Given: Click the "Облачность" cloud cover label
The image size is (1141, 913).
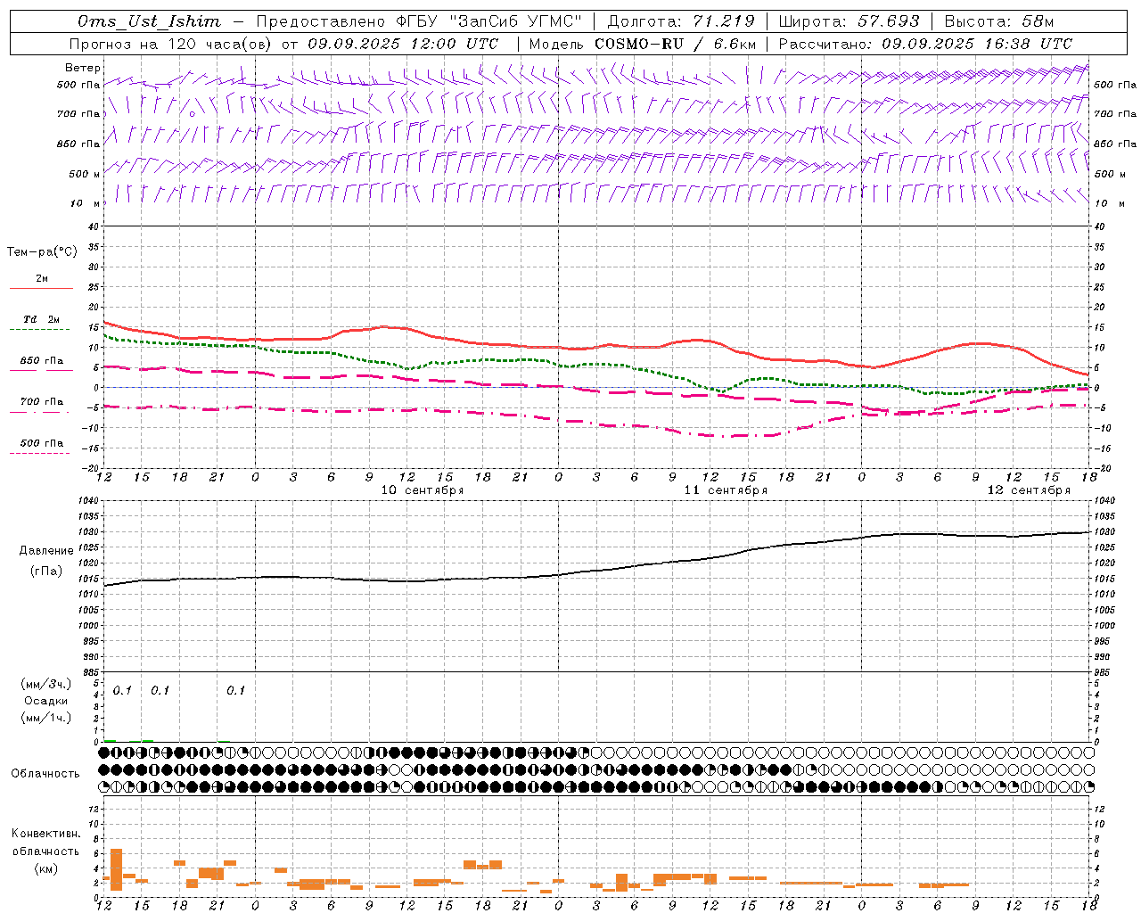Looking at the screenshot, I should [x=45, y=774].
